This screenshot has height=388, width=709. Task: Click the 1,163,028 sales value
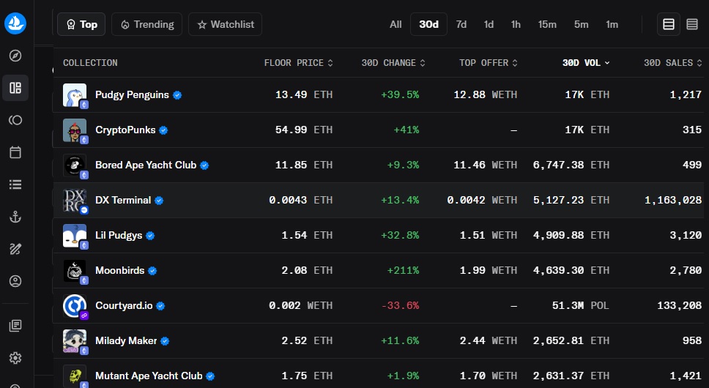tap(673, 200)
